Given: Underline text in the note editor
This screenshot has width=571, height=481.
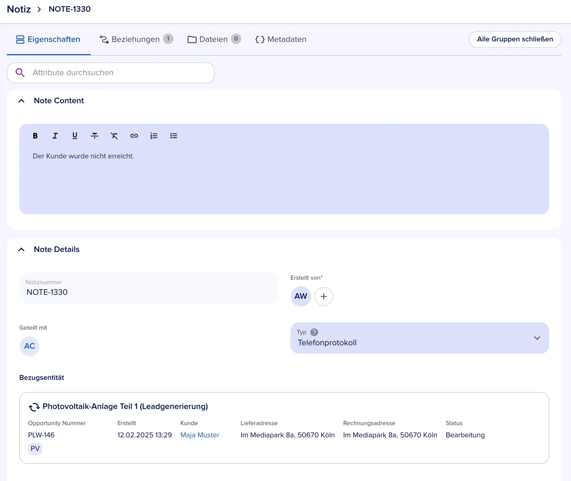Looking at the screenshot, I should pyautogui.click(x=75, y=136).
